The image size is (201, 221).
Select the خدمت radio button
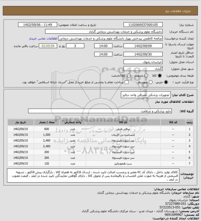tap(146, 76)
